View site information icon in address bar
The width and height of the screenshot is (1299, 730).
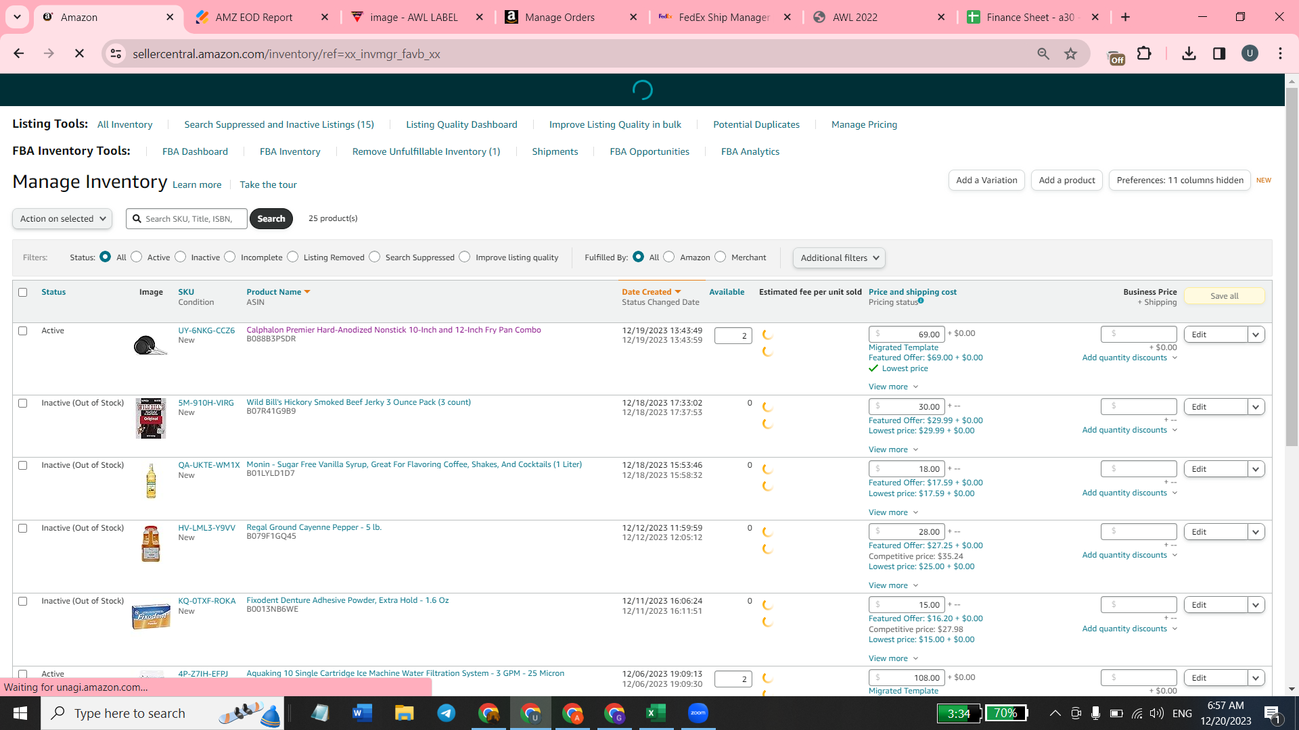(x=116, y=53)
